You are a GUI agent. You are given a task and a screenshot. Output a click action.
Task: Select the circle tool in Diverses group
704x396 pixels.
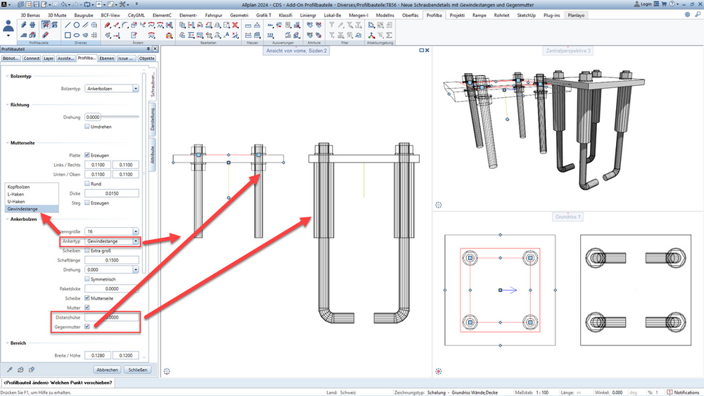tap(76, 25)
